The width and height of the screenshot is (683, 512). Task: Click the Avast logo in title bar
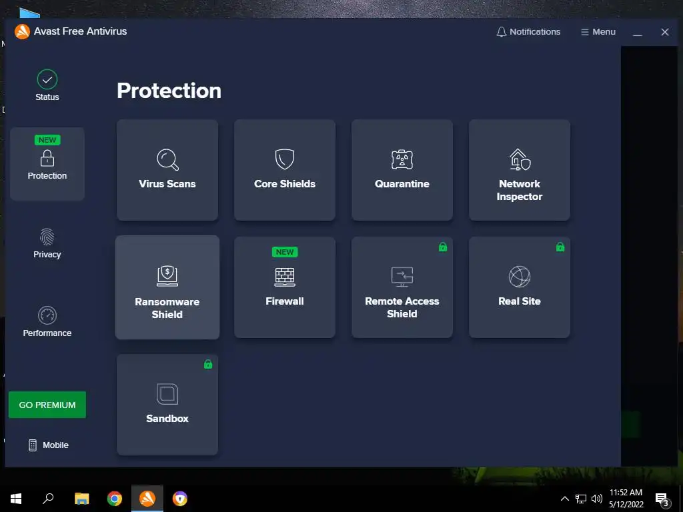[x=22, y=31]
